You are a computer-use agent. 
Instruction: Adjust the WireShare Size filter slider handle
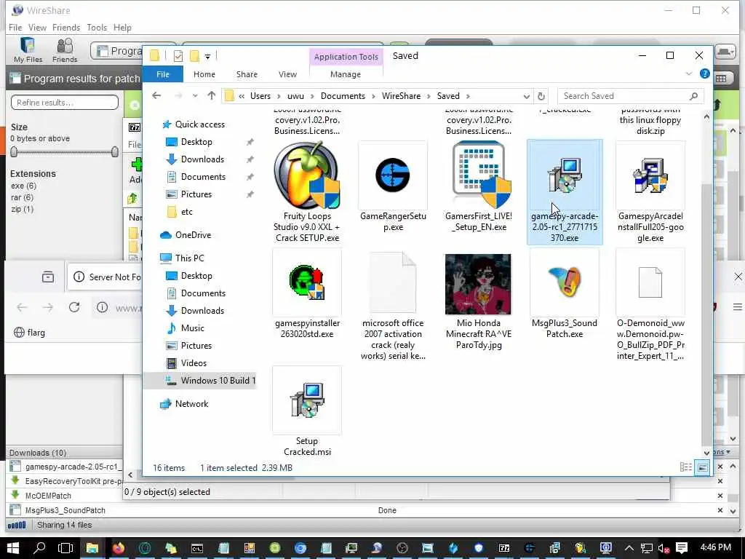click(14, 151)
